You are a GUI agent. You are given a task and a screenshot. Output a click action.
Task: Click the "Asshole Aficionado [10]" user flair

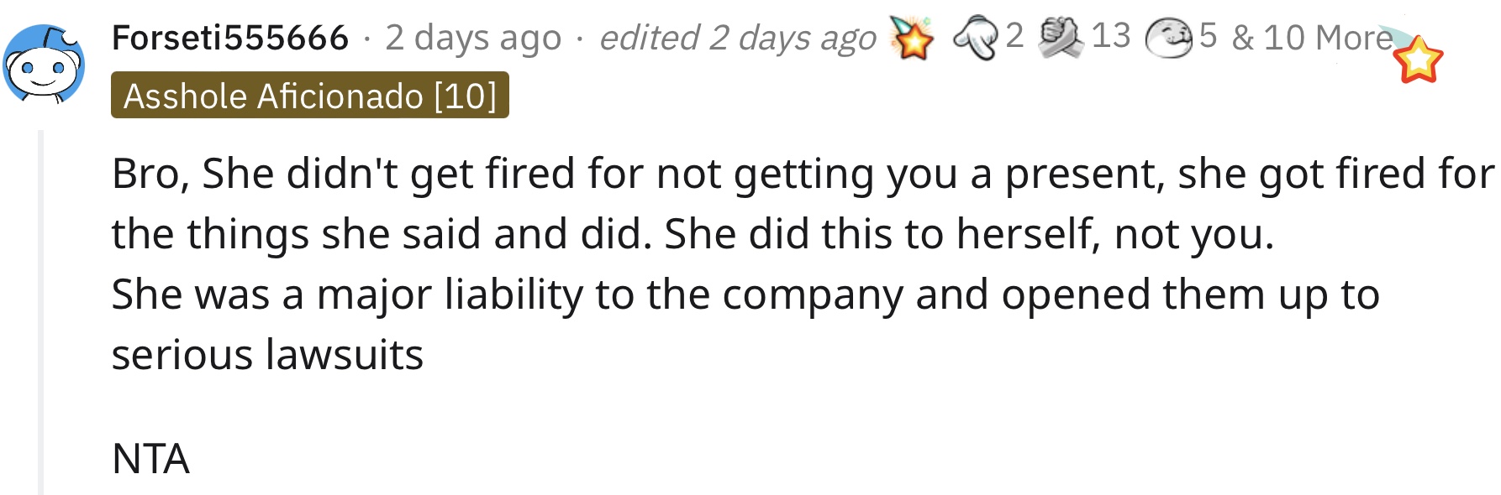pyautogui.click(x=310, y=96)
